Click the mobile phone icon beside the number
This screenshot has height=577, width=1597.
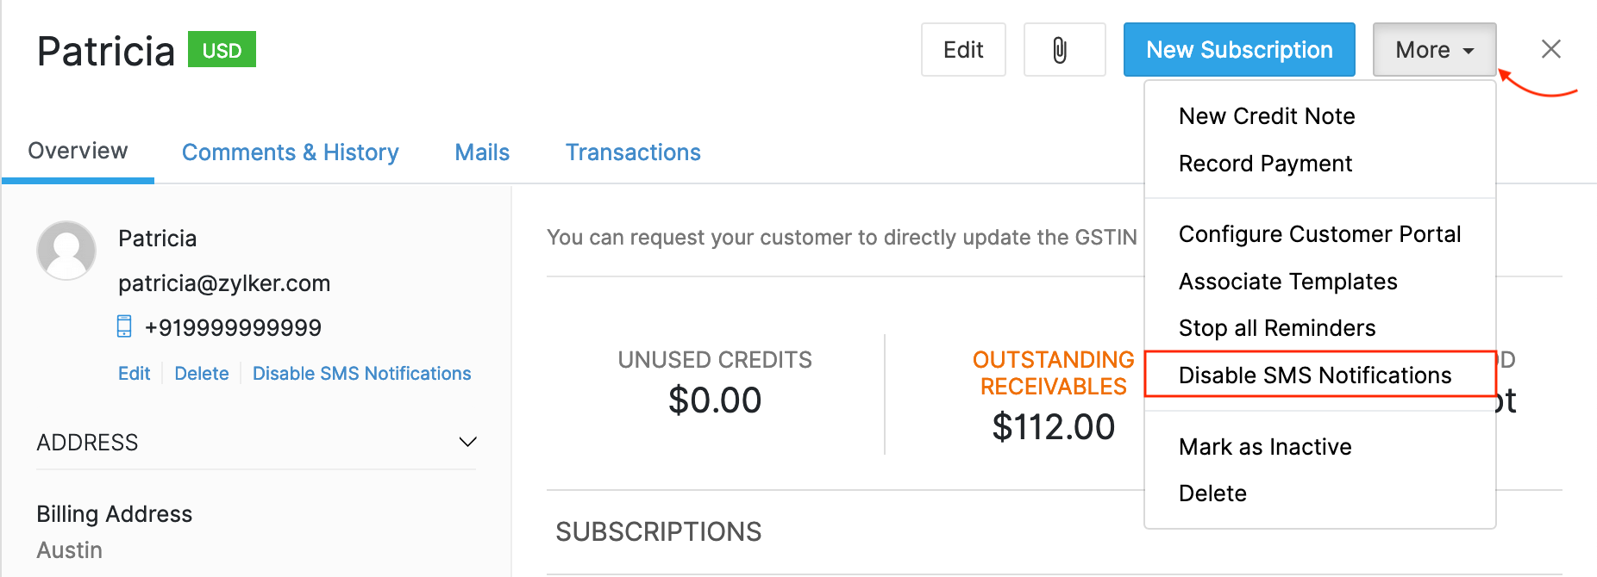click(126, 326)
